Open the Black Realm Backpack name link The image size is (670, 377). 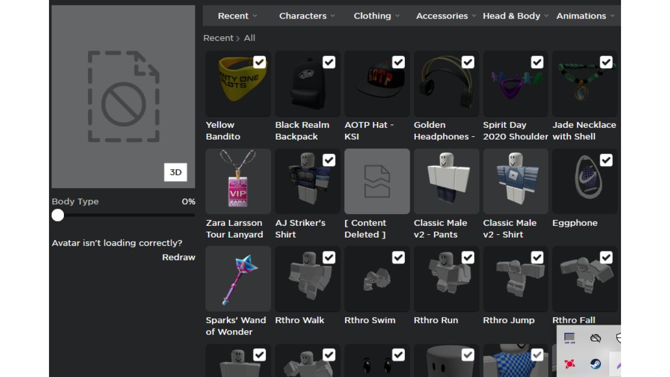pos(302,130)
